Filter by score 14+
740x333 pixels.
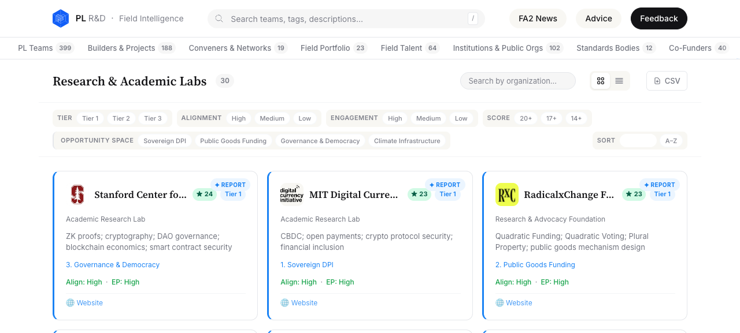click(576, 118)
